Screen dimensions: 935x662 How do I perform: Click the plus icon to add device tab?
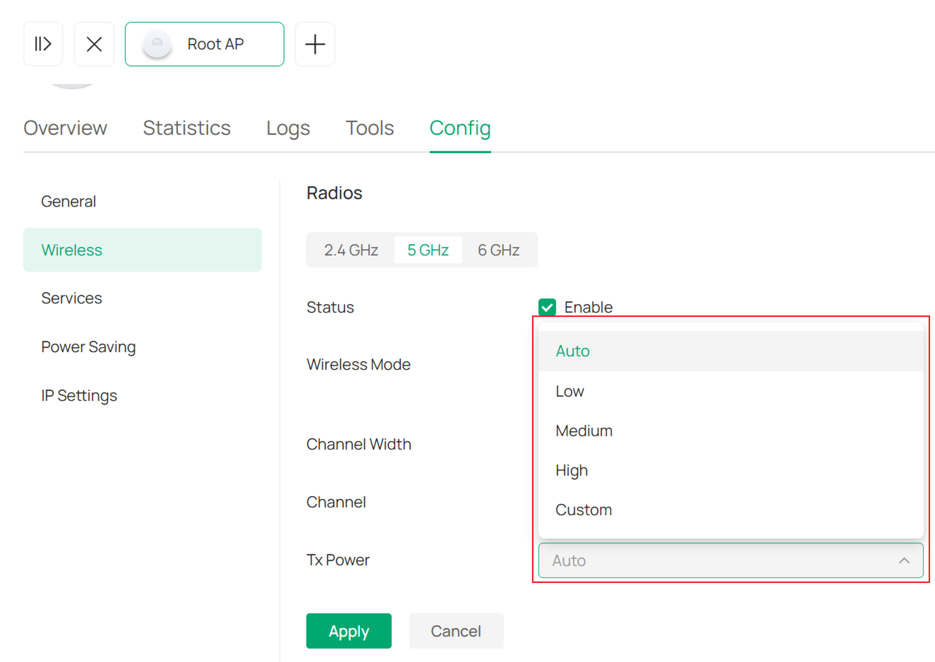coord(315,44)
